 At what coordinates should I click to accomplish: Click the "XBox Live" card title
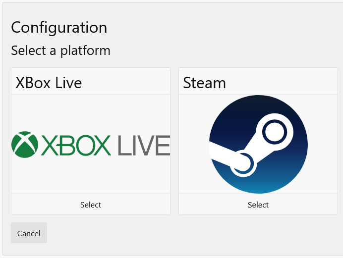[x=49, y=83]
